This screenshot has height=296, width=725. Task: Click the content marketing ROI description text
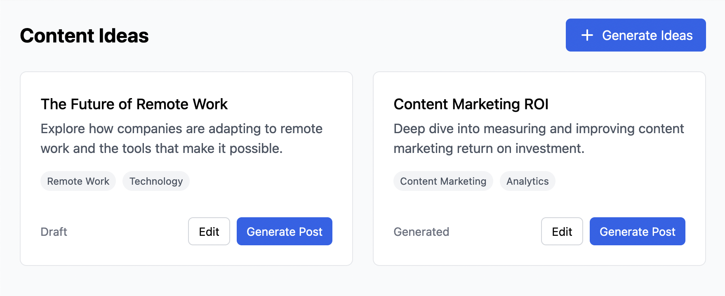(x=538, y=139)
